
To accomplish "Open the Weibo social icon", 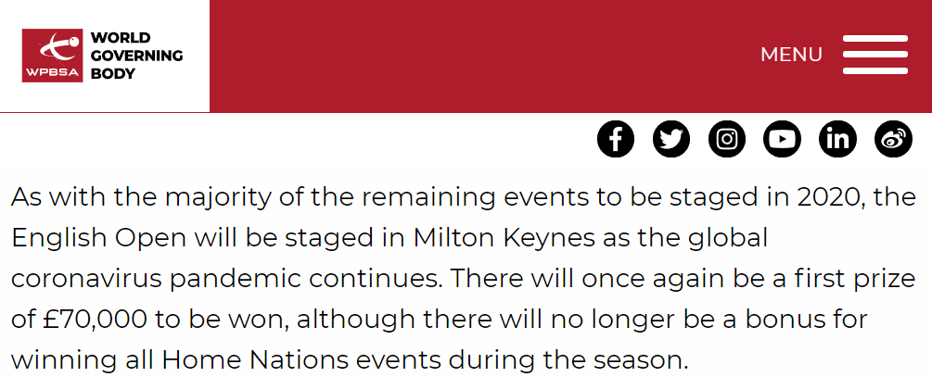I will pos(893,139).
